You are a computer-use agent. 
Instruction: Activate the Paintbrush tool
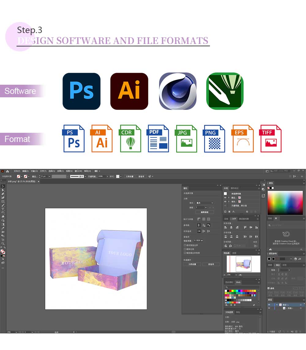3,205
